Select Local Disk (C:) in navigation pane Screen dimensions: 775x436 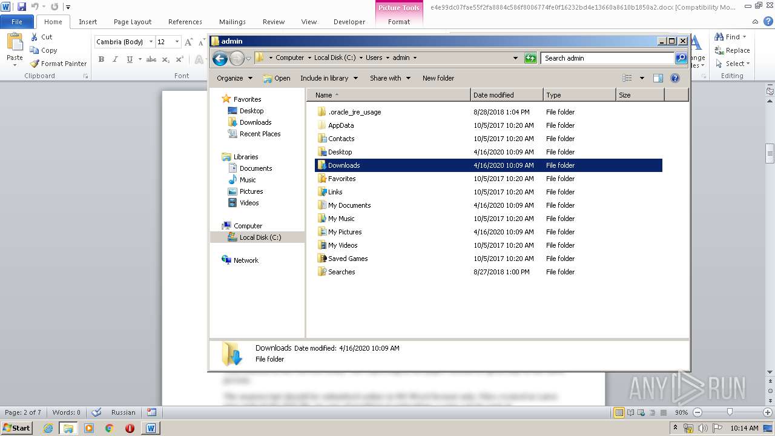tap(257, 237)
